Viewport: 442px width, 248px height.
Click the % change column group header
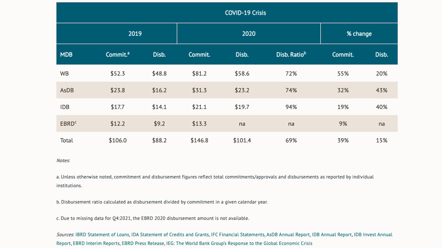click(359, 34)
